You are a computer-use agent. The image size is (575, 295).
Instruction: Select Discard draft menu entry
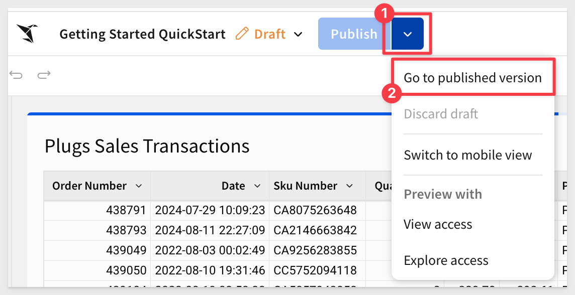click(x=441, y=114)
